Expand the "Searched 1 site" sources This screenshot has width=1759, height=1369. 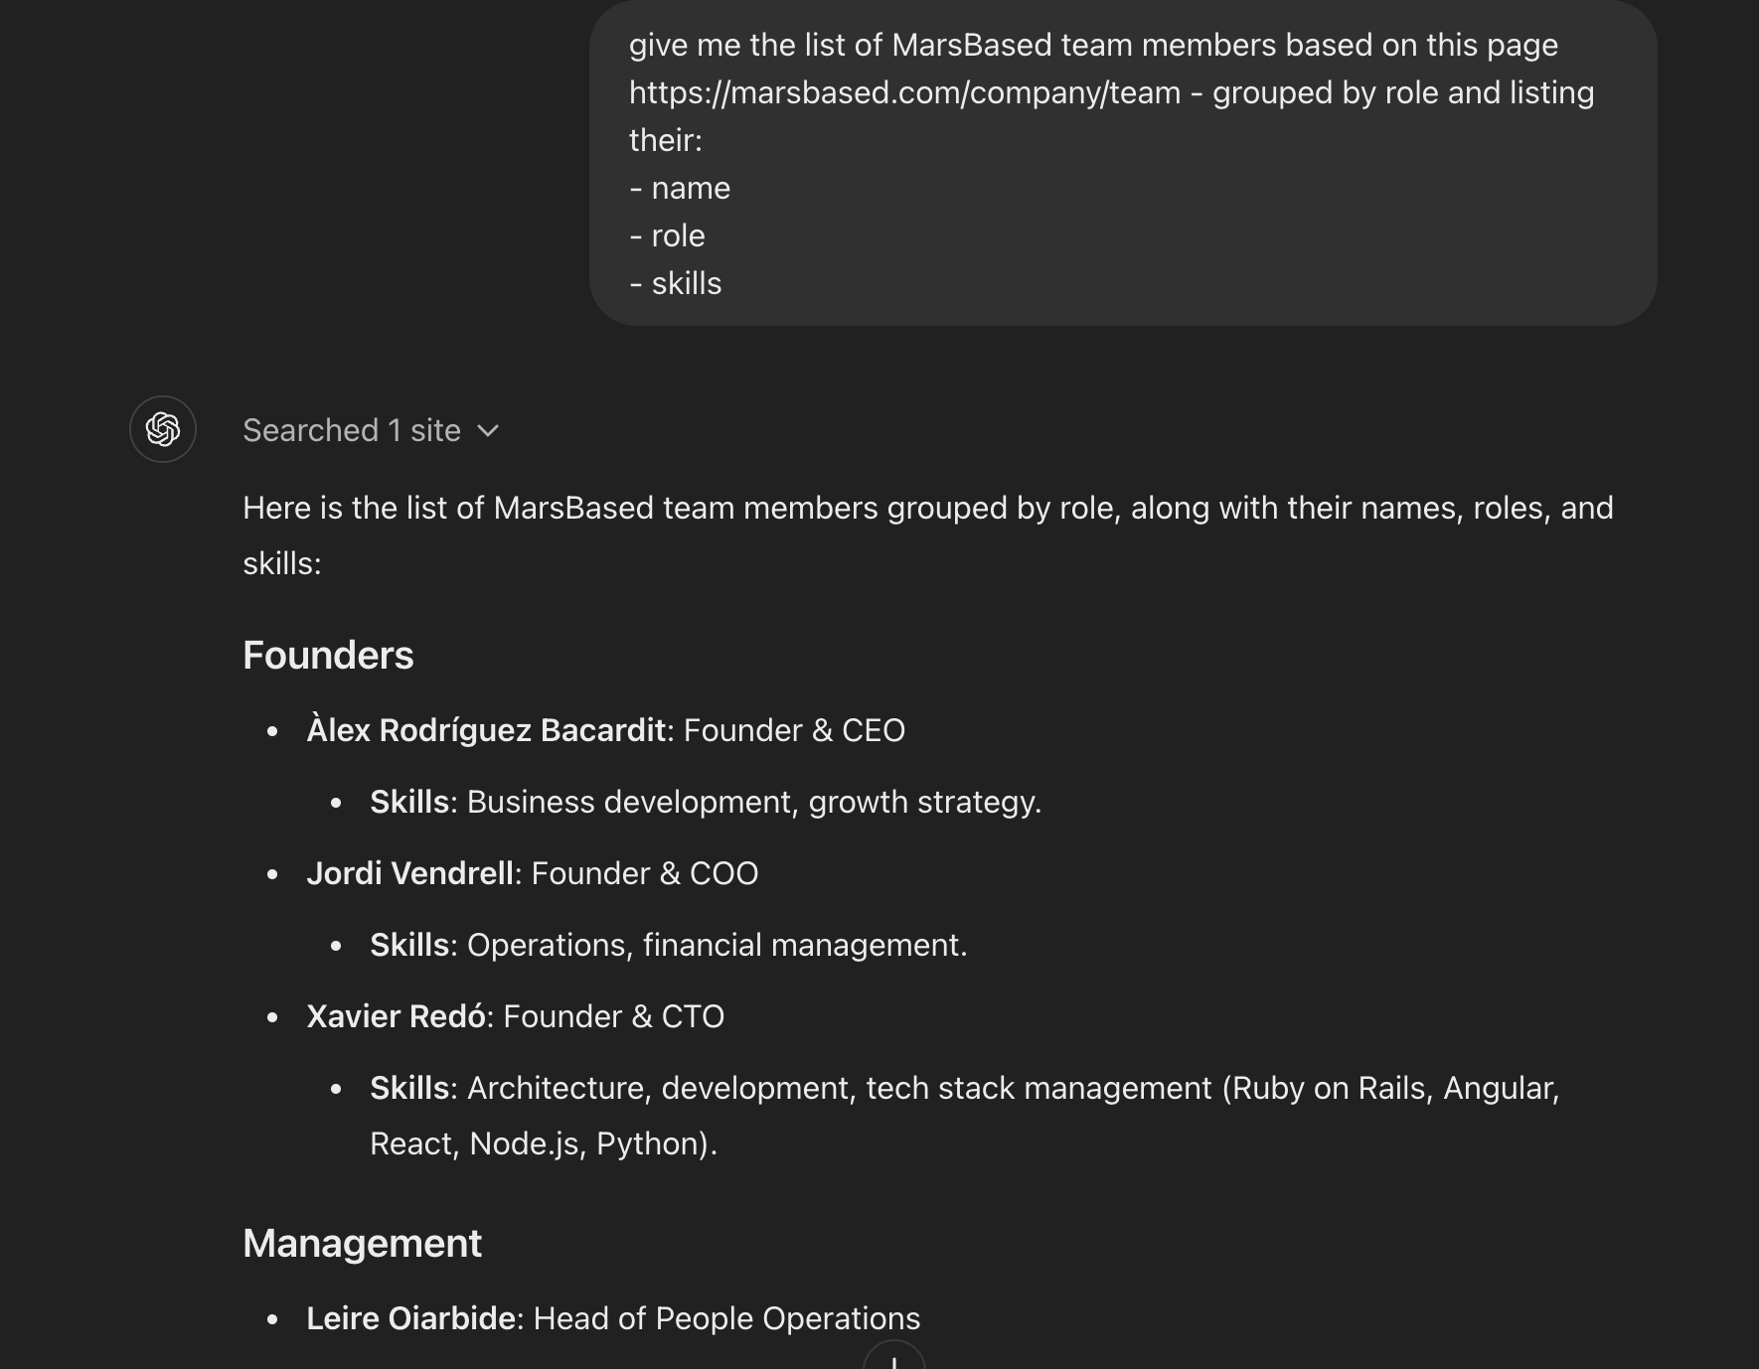point(371,430)
